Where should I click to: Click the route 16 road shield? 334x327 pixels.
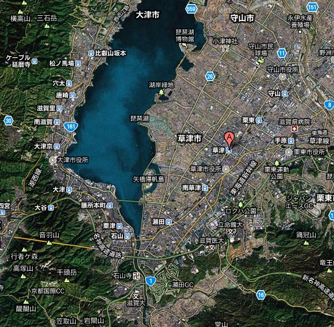point(261,295)
